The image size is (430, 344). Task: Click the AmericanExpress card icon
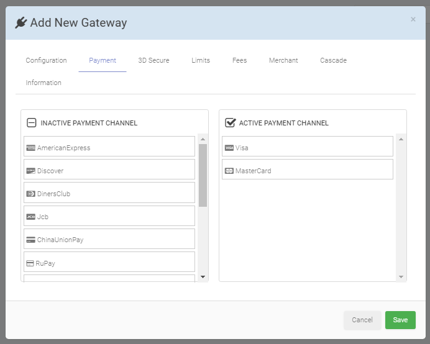click(30, 148)
